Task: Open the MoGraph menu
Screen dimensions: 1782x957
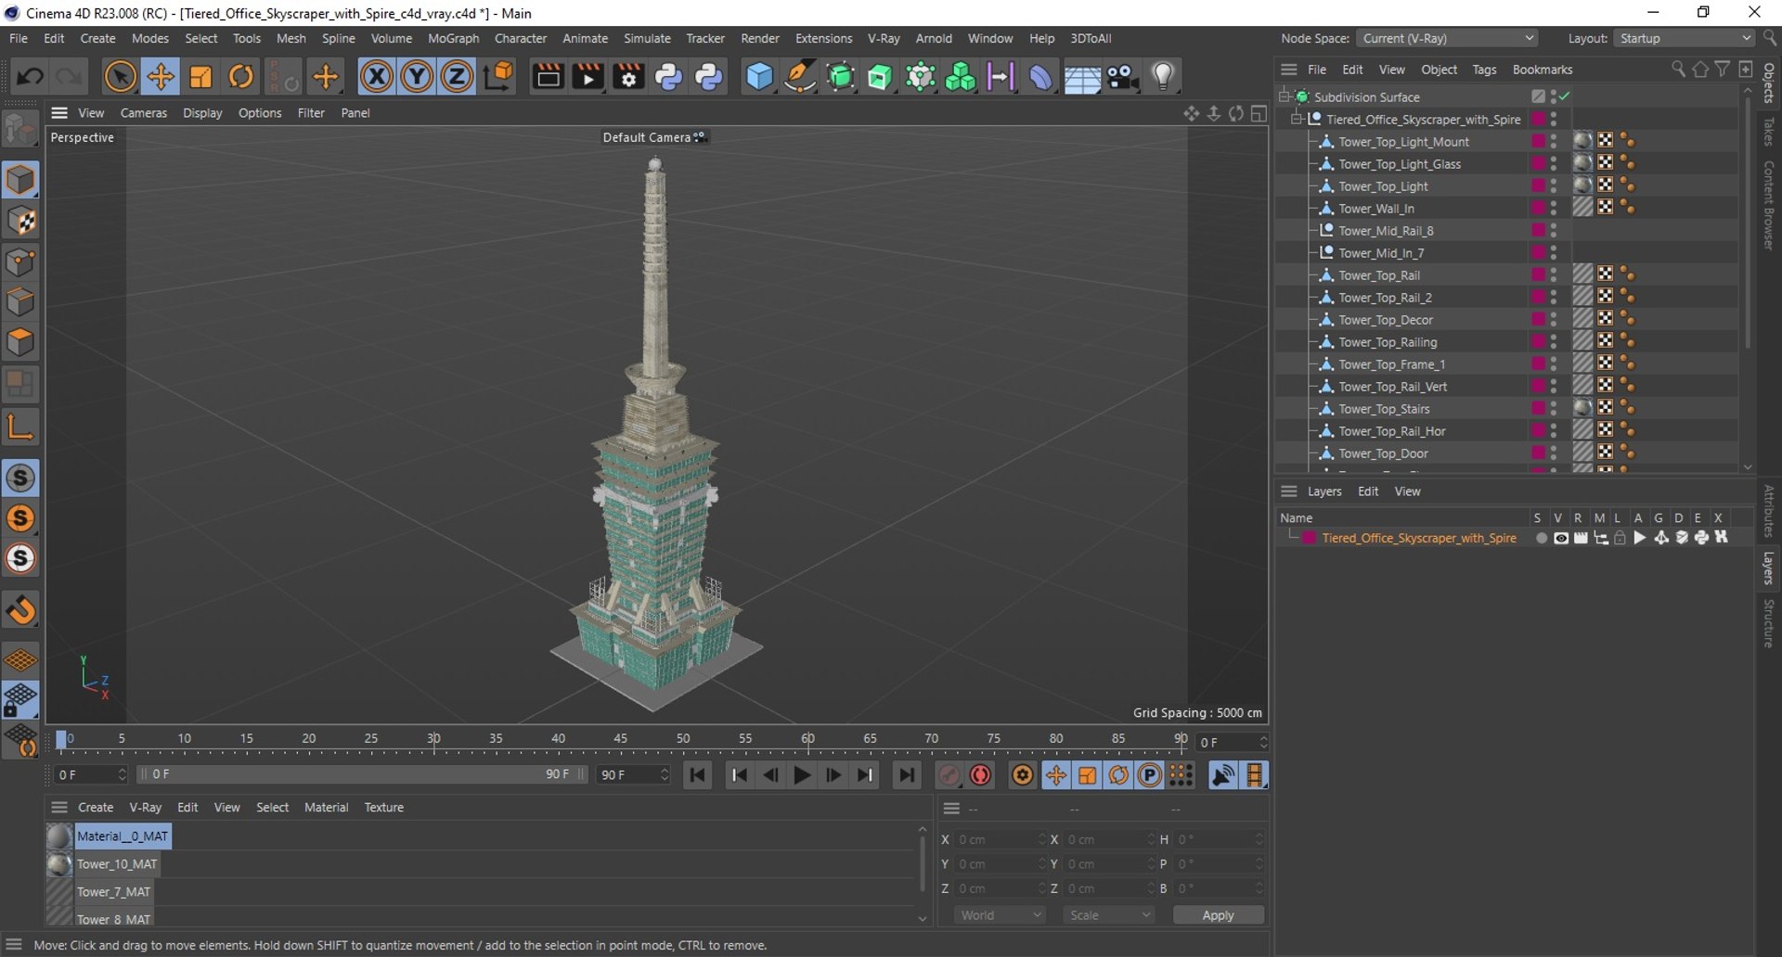Action: coord(453,38)
